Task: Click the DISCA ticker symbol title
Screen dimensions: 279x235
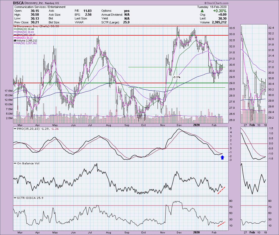Action: point(18,3)
